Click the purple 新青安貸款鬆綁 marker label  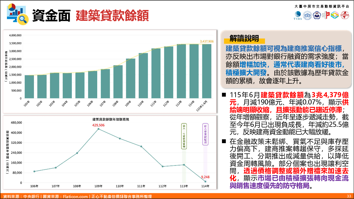point(205,134)
